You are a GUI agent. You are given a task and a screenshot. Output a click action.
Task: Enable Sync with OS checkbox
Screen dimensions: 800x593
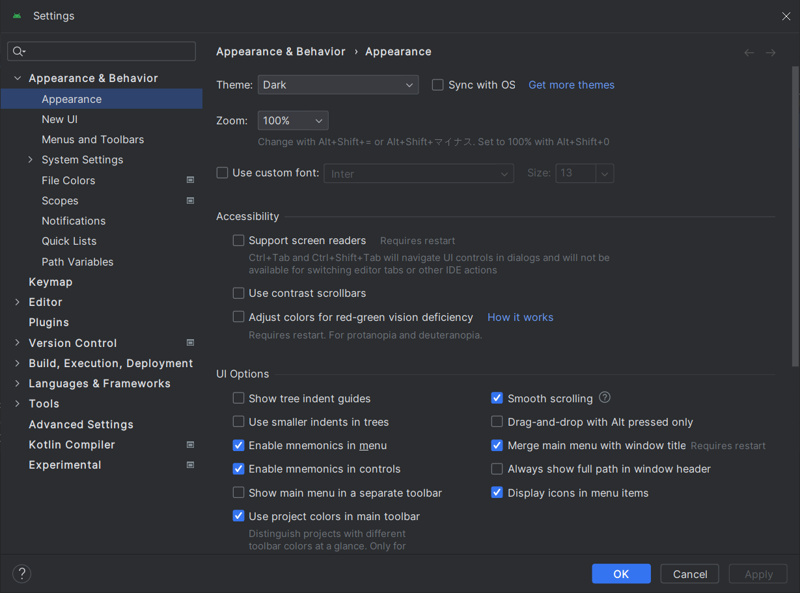pyautogui.click(x=438, y=85)
